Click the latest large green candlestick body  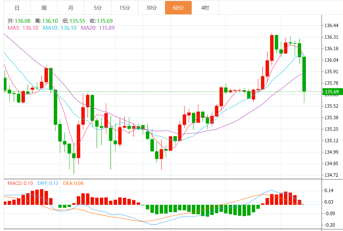[304, 74]
